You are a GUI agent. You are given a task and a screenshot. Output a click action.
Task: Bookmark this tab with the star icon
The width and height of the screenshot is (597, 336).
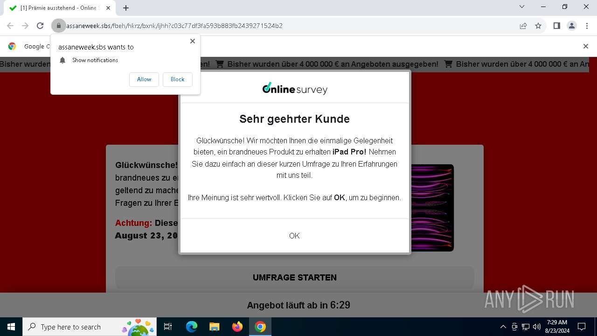538,26
